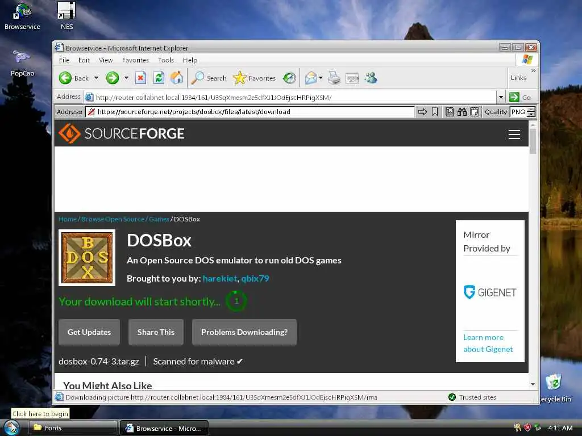This screenshot has width=582, height=436.
Task: Open the SourceForge hamburger menu
Action: click(x=514, y=134)
